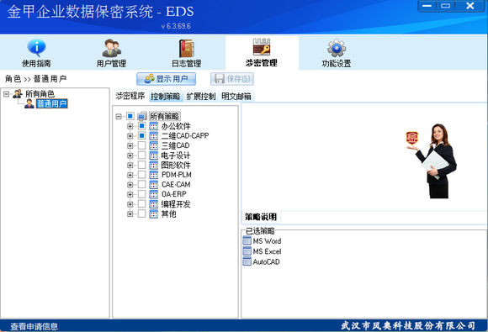Select the 普通用户 role label
This screenshot has height=332, width=488.
51,103
